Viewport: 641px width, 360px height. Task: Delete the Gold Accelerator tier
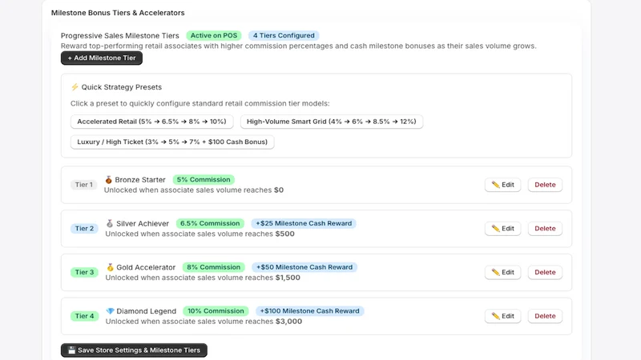coord(545,272)
